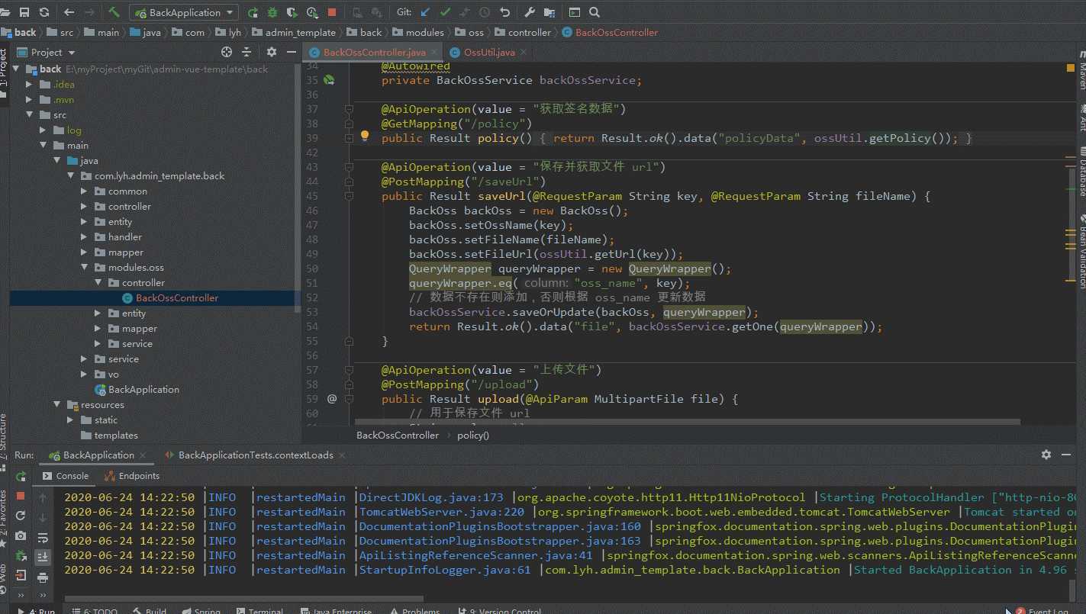The height and width of the screenshot is (614, 1086).
Task: Open Settings via the wrench icon
Action: [x=530, y=12]
